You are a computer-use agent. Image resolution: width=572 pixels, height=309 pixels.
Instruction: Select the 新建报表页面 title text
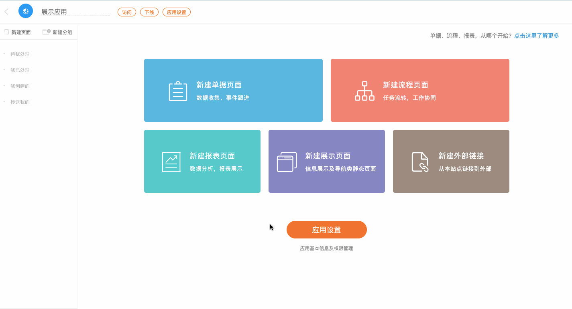pos(212,156)
